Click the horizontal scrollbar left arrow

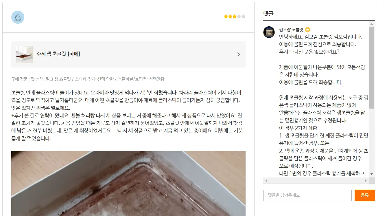coord(266,180)
